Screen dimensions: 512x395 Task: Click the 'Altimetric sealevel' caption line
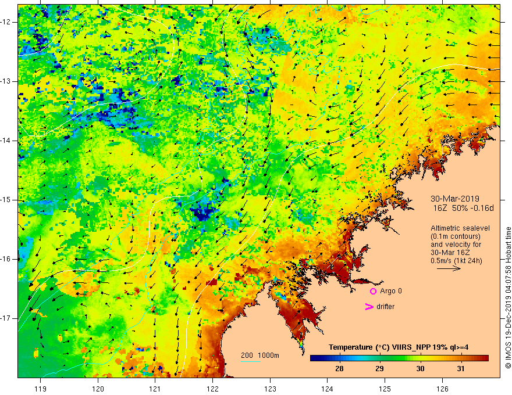tap(460, 228)
